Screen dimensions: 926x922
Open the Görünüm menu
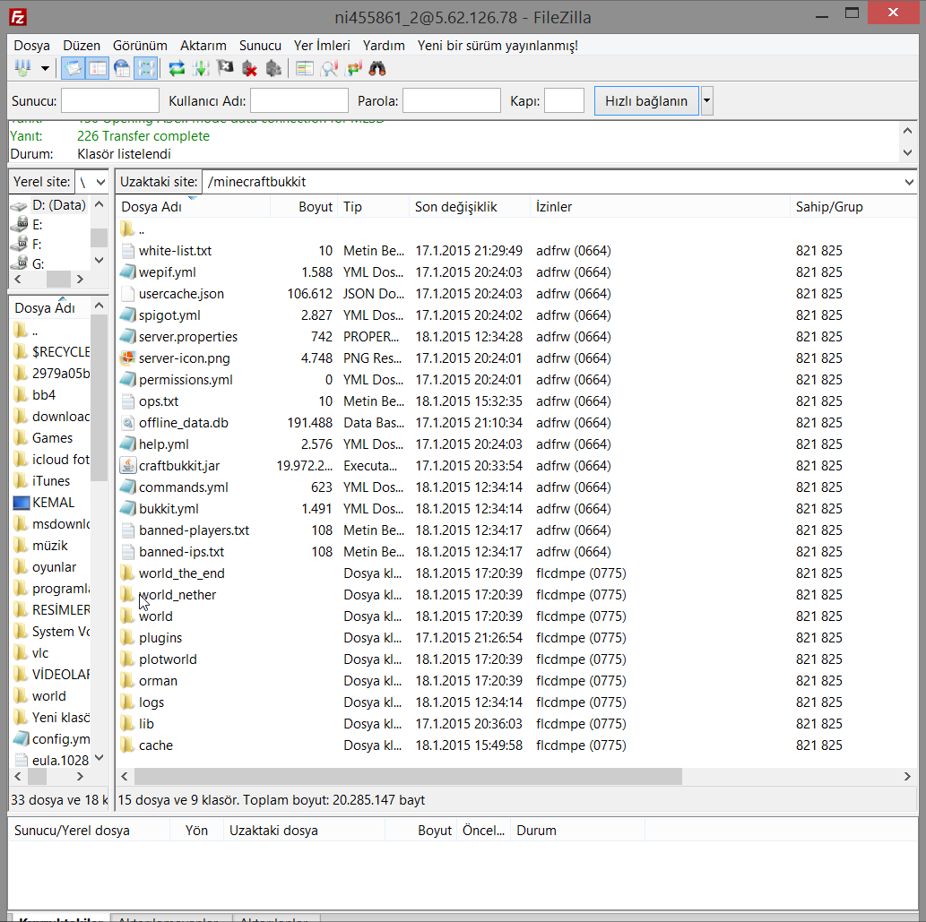pyautogui.click(x=140, y=46)
